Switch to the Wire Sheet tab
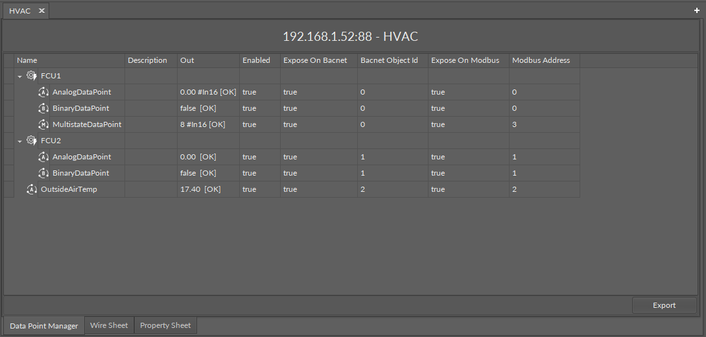The image size is (706, 337). 109,325
